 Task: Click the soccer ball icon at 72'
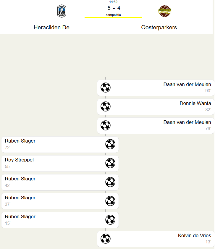[x=110, y=144]
